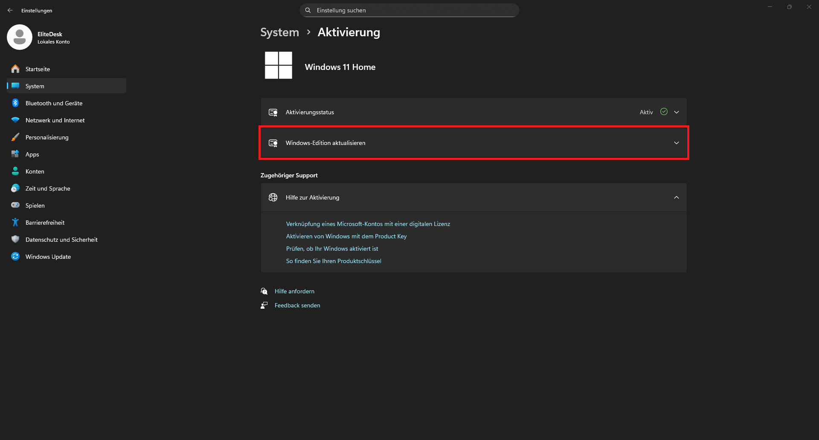Expand the Aktivierungsstatus chevron
Screen dimensions: 819x440
pyautogui.click(x=677, y=112)
